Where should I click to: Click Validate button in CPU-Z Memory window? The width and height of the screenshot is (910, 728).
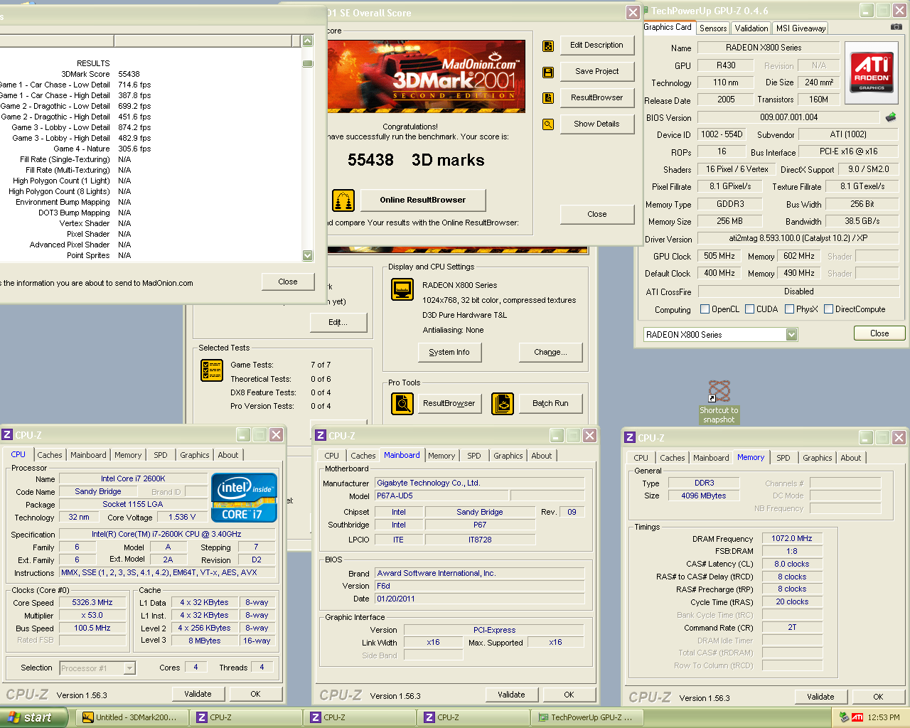(820, 697)
